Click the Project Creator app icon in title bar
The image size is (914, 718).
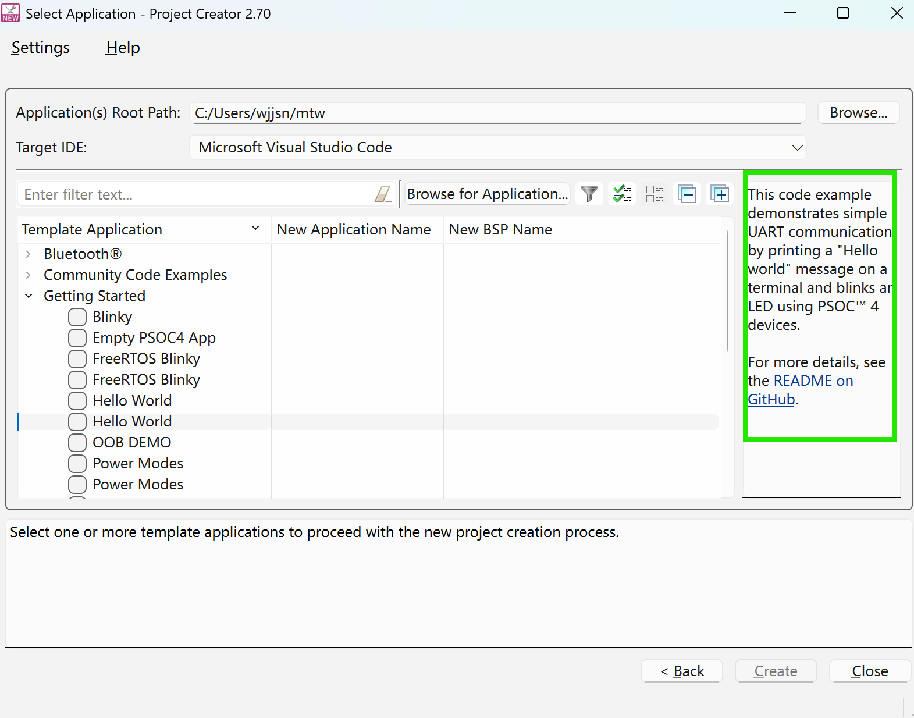tap(10, 13)
